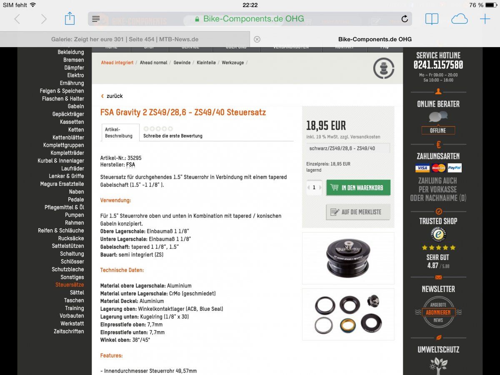500x375 pixels.
Task: Add a new tab with the plus icon
Action: point(485,19)
